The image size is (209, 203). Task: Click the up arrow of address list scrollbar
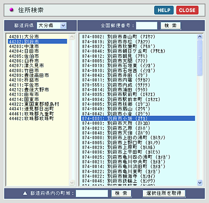(x=200, y=37)
